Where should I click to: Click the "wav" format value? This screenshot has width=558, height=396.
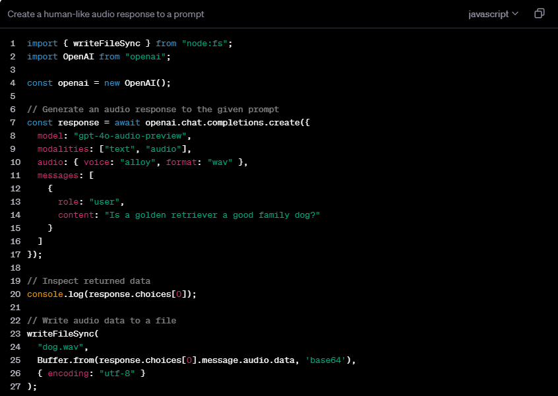(221, 162)
